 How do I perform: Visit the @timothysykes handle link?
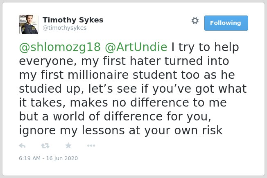point(65,28)
